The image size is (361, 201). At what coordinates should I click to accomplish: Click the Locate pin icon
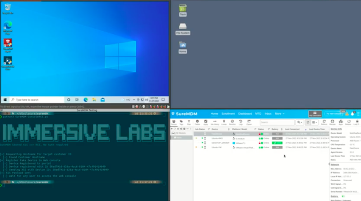pos(224,122)
